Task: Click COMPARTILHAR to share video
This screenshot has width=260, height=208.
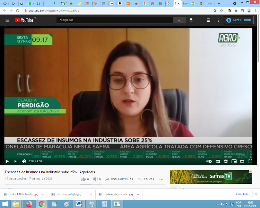Action: 119,179
